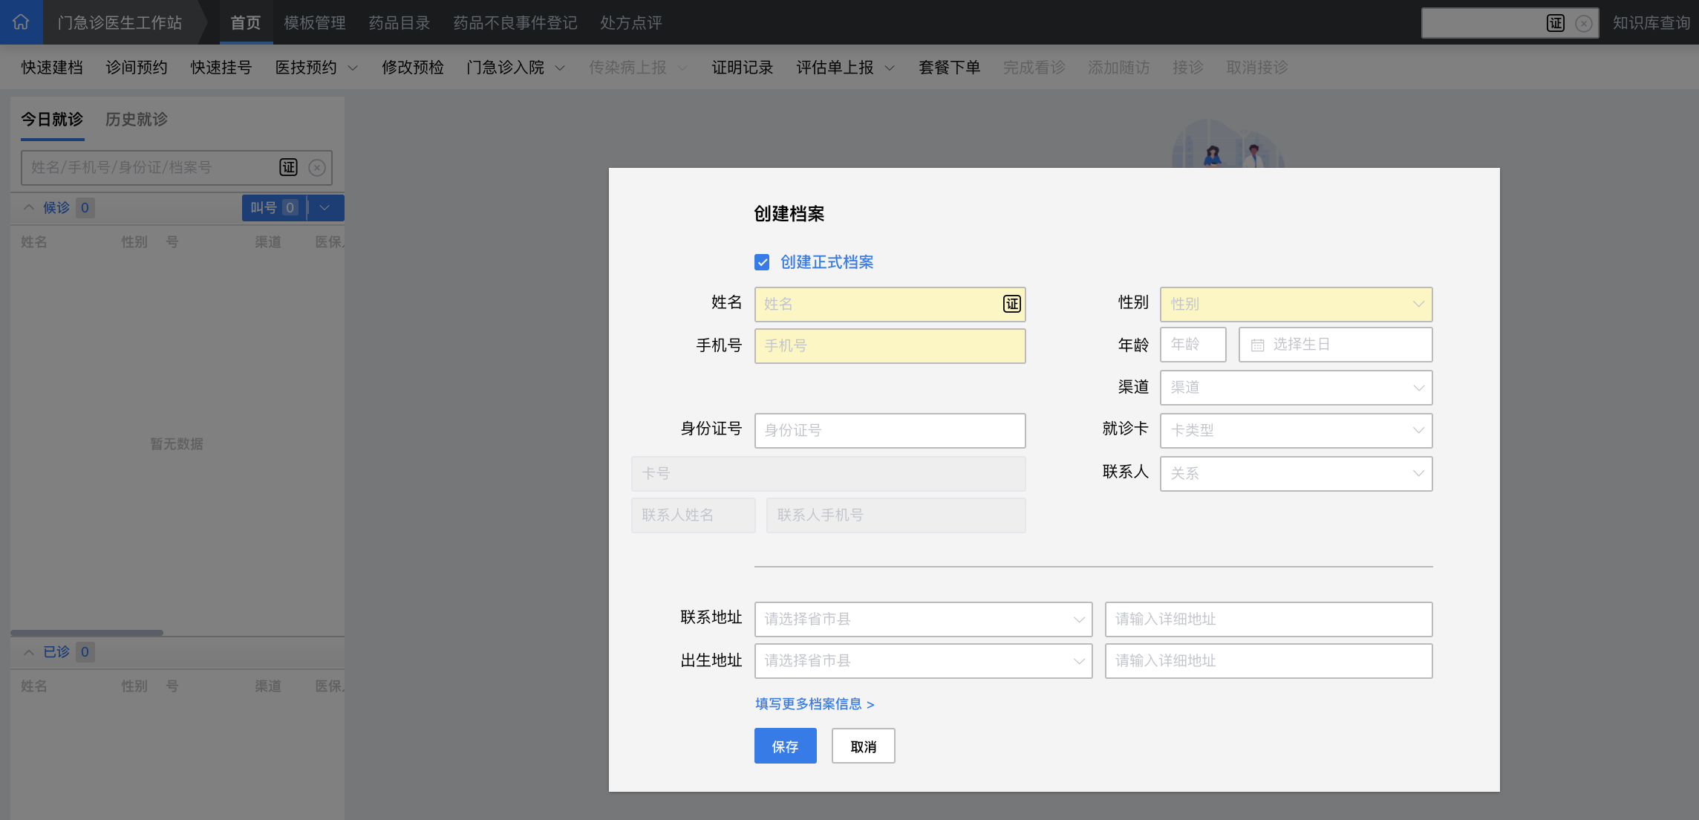Open the 关系 dropdown for 联系人
The height and width of the screenshot is (820, 1699).
click(1296, 473)
